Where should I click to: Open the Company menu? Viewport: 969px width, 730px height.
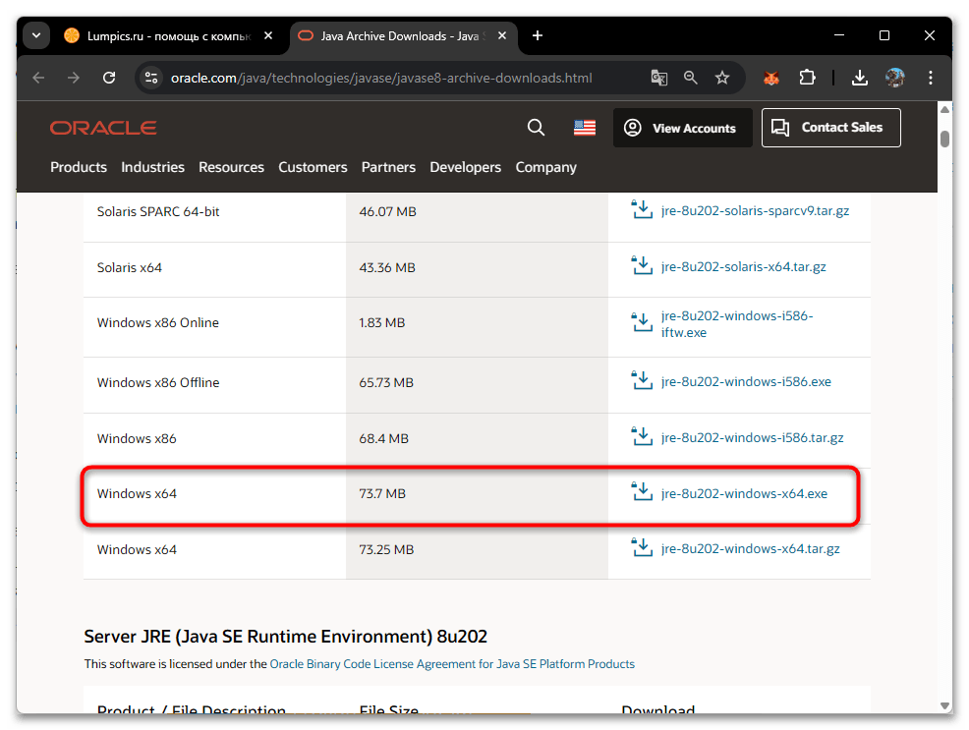(546, 167)
